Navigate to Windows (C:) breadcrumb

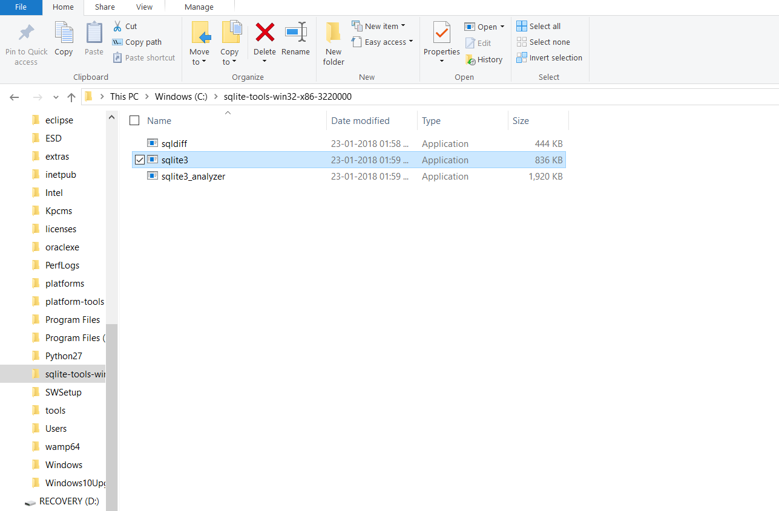[x=181, y=97]
